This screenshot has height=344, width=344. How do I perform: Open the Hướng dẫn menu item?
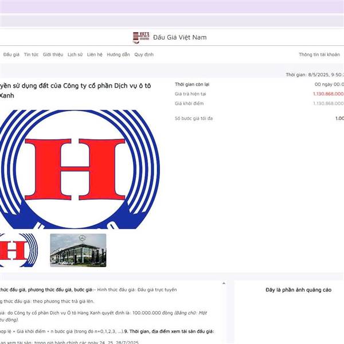pyautogui.click(x=118, y=54)
